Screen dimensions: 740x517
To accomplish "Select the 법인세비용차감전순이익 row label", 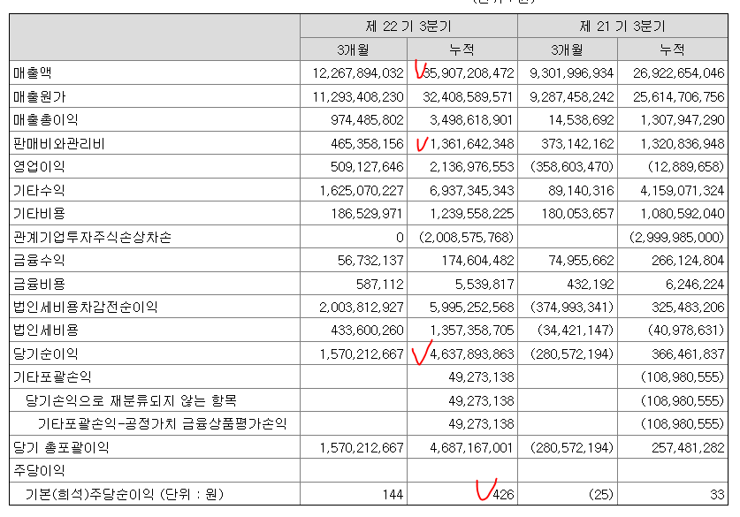I will (86, 307).
